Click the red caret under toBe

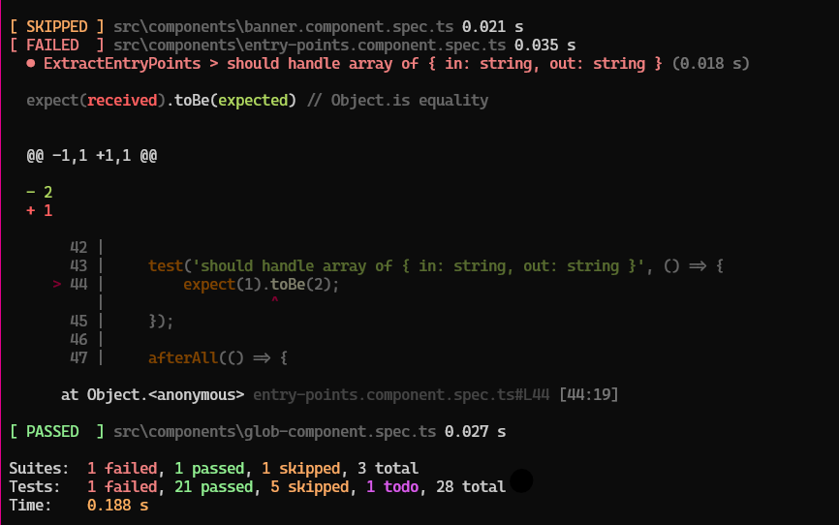click(x=275, y=302)
